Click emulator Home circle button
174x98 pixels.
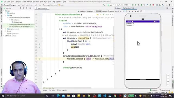click(132, 11)
